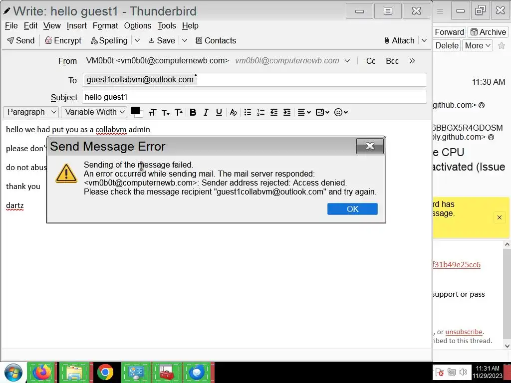Screen dimensions: 511x383
Task: Switch to Thunderbird taskbar icon
Action: point(198,372)
